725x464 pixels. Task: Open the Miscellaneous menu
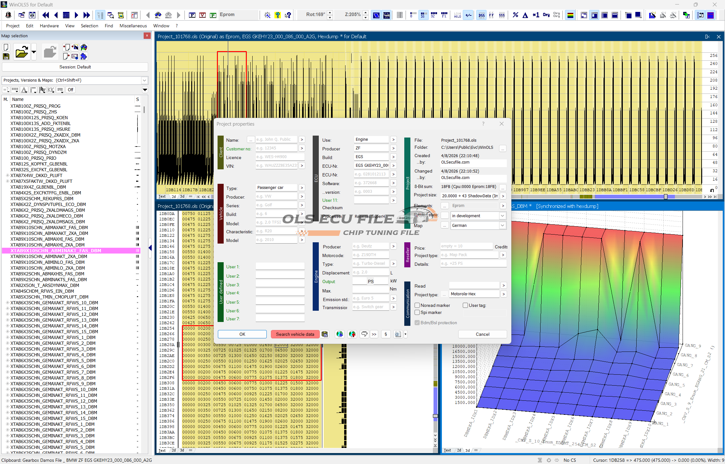click(x=133, y=26)
